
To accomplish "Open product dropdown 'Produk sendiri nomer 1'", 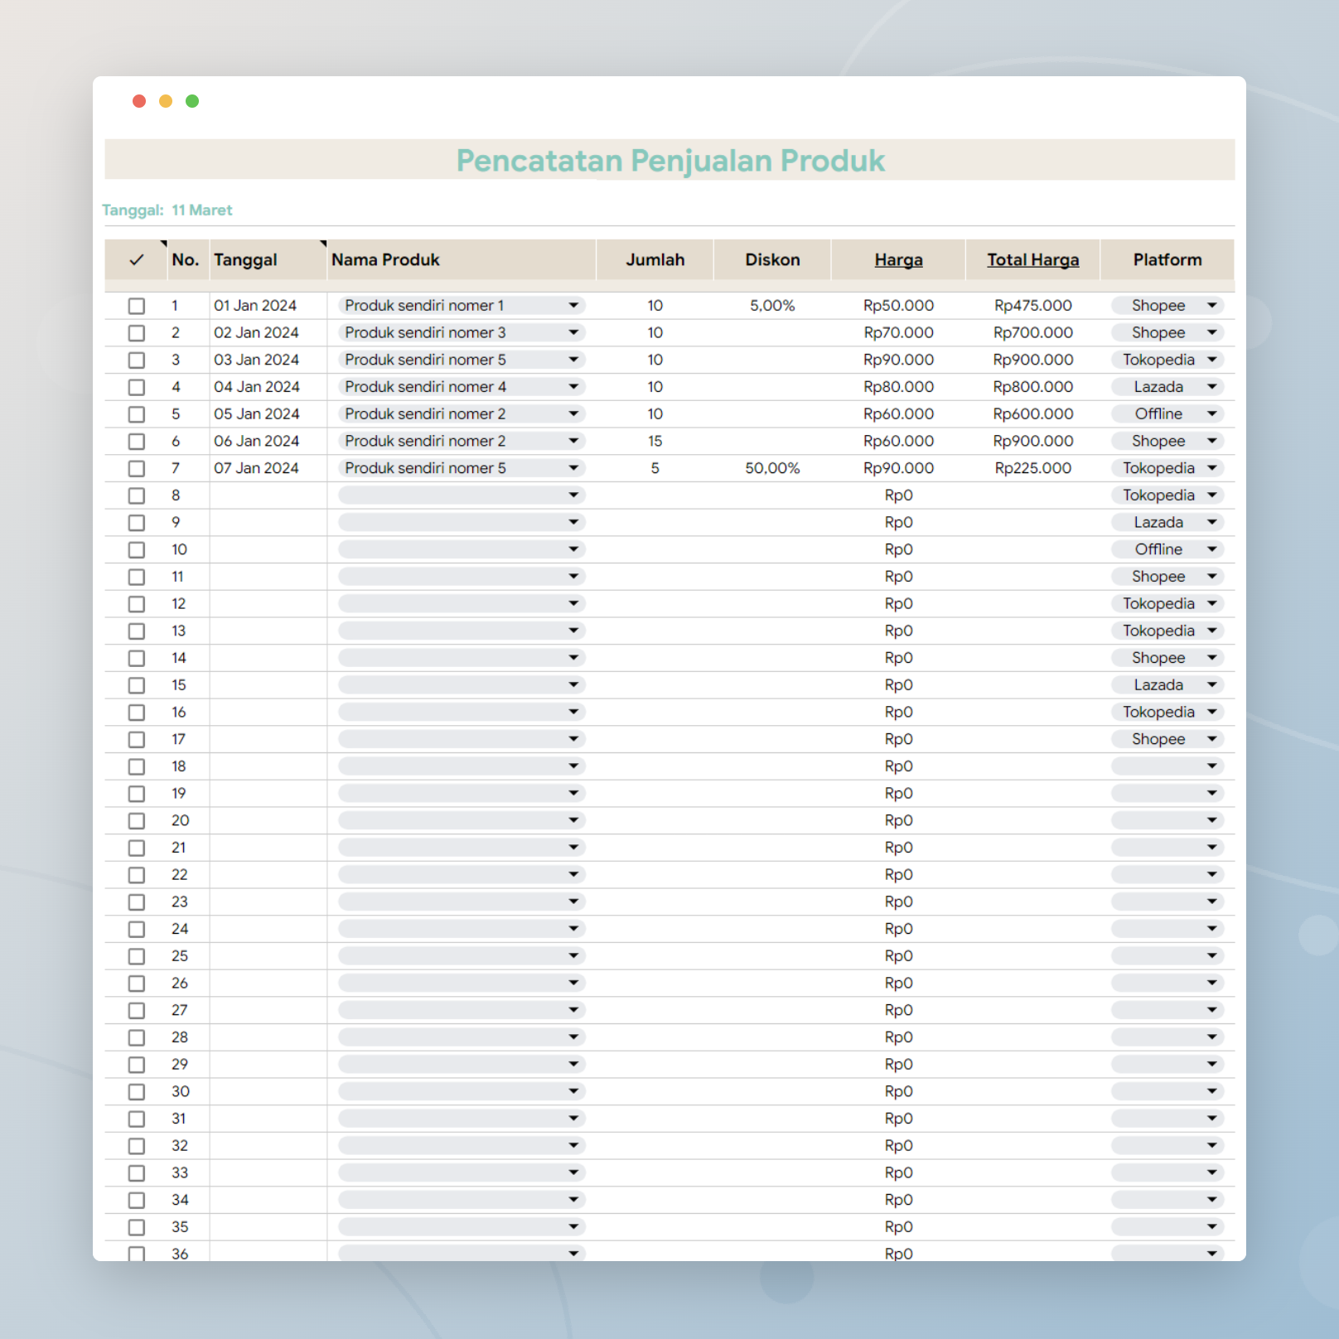I will [x=462, y=306].
